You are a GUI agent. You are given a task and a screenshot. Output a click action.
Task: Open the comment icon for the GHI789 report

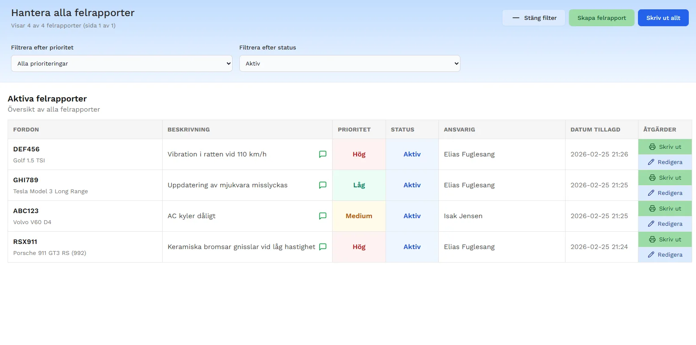pyautogui.click(x=322, y=185)
